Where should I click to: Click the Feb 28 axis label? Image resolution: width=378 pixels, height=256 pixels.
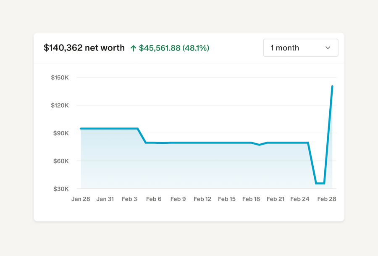[x=327, y=199]
